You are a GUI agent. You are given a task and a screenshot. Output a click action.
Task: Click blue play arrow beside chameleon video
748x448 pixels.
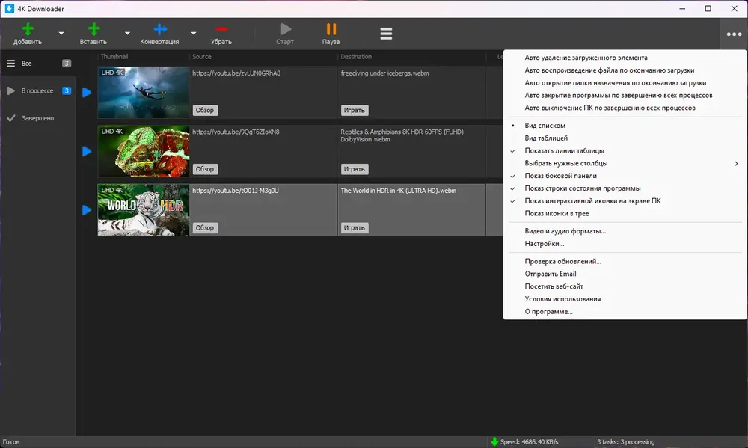point(86,151)
